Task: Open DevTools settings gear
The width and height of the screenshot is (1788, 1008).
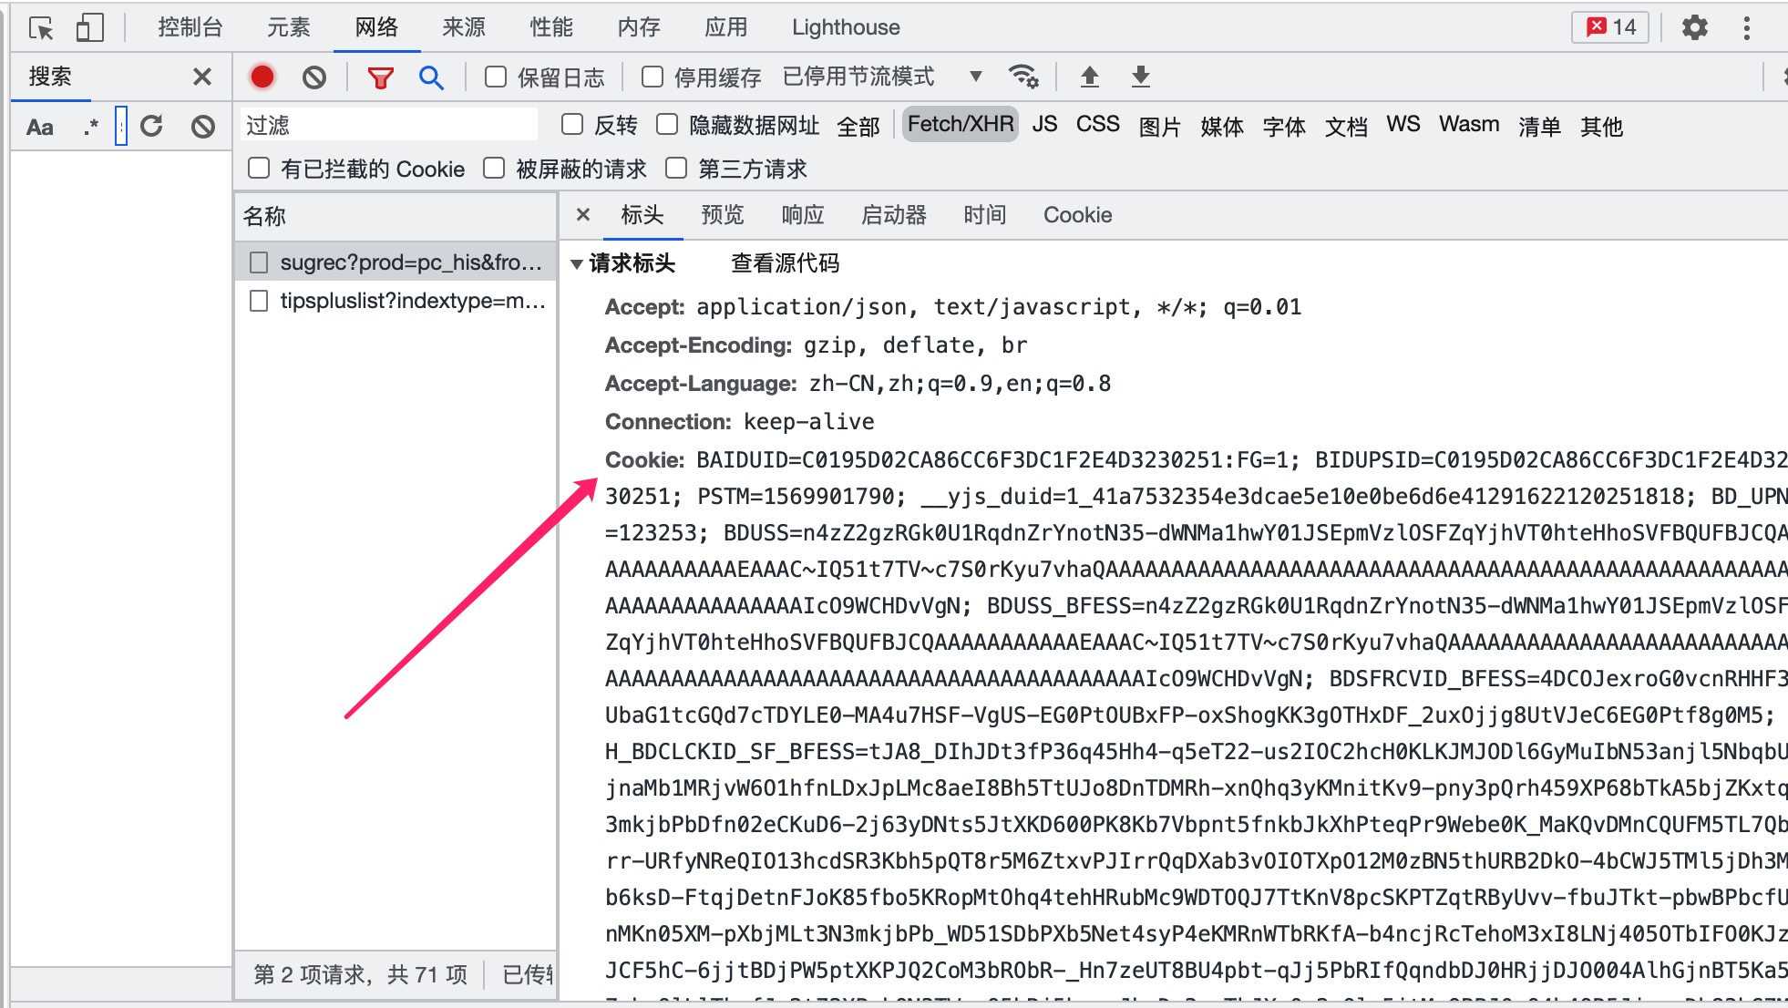Action: (x=1694, y=27)
